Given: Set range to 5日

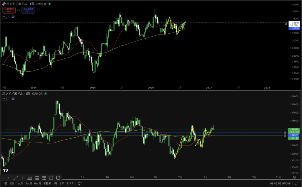Looking at the screenshot, I should pos(12,183).
